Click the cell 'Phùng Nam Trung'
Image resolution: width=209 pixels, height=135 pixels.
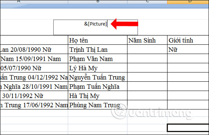pyautogui.click(x=98, y=105)
